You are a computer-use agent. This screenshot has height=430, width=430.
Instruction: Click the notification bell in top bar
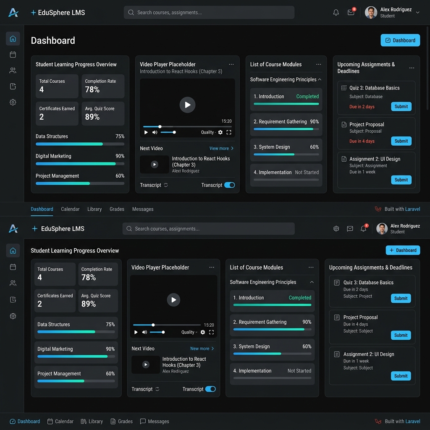pos(336,12)
